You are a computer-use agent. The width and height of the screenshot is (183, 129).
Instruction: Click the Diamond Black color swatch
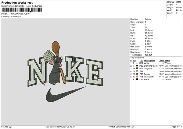pyautogui.click(x=137, y=66)
